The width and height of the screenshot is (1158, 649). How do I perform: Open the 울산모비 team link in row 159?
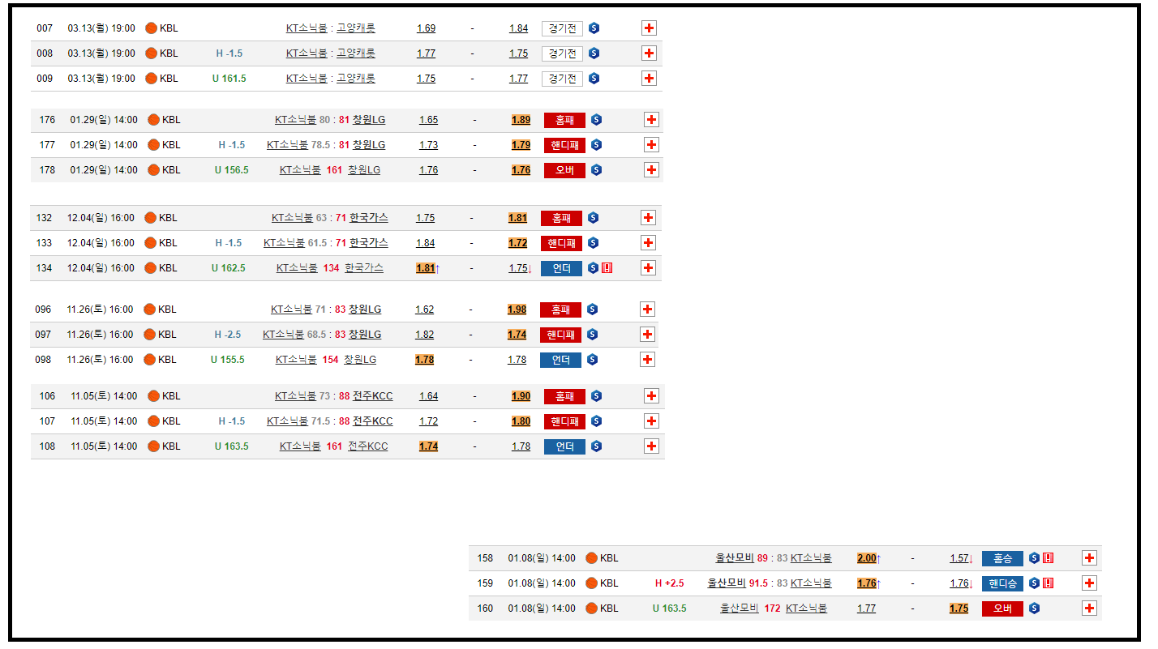(727, 583)
